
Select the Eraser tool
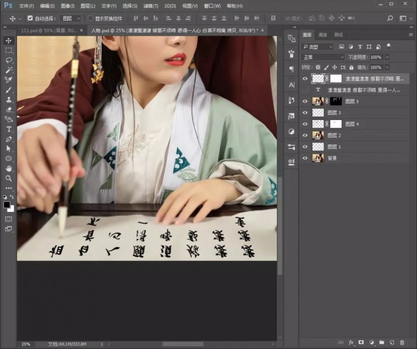(8, 109)
